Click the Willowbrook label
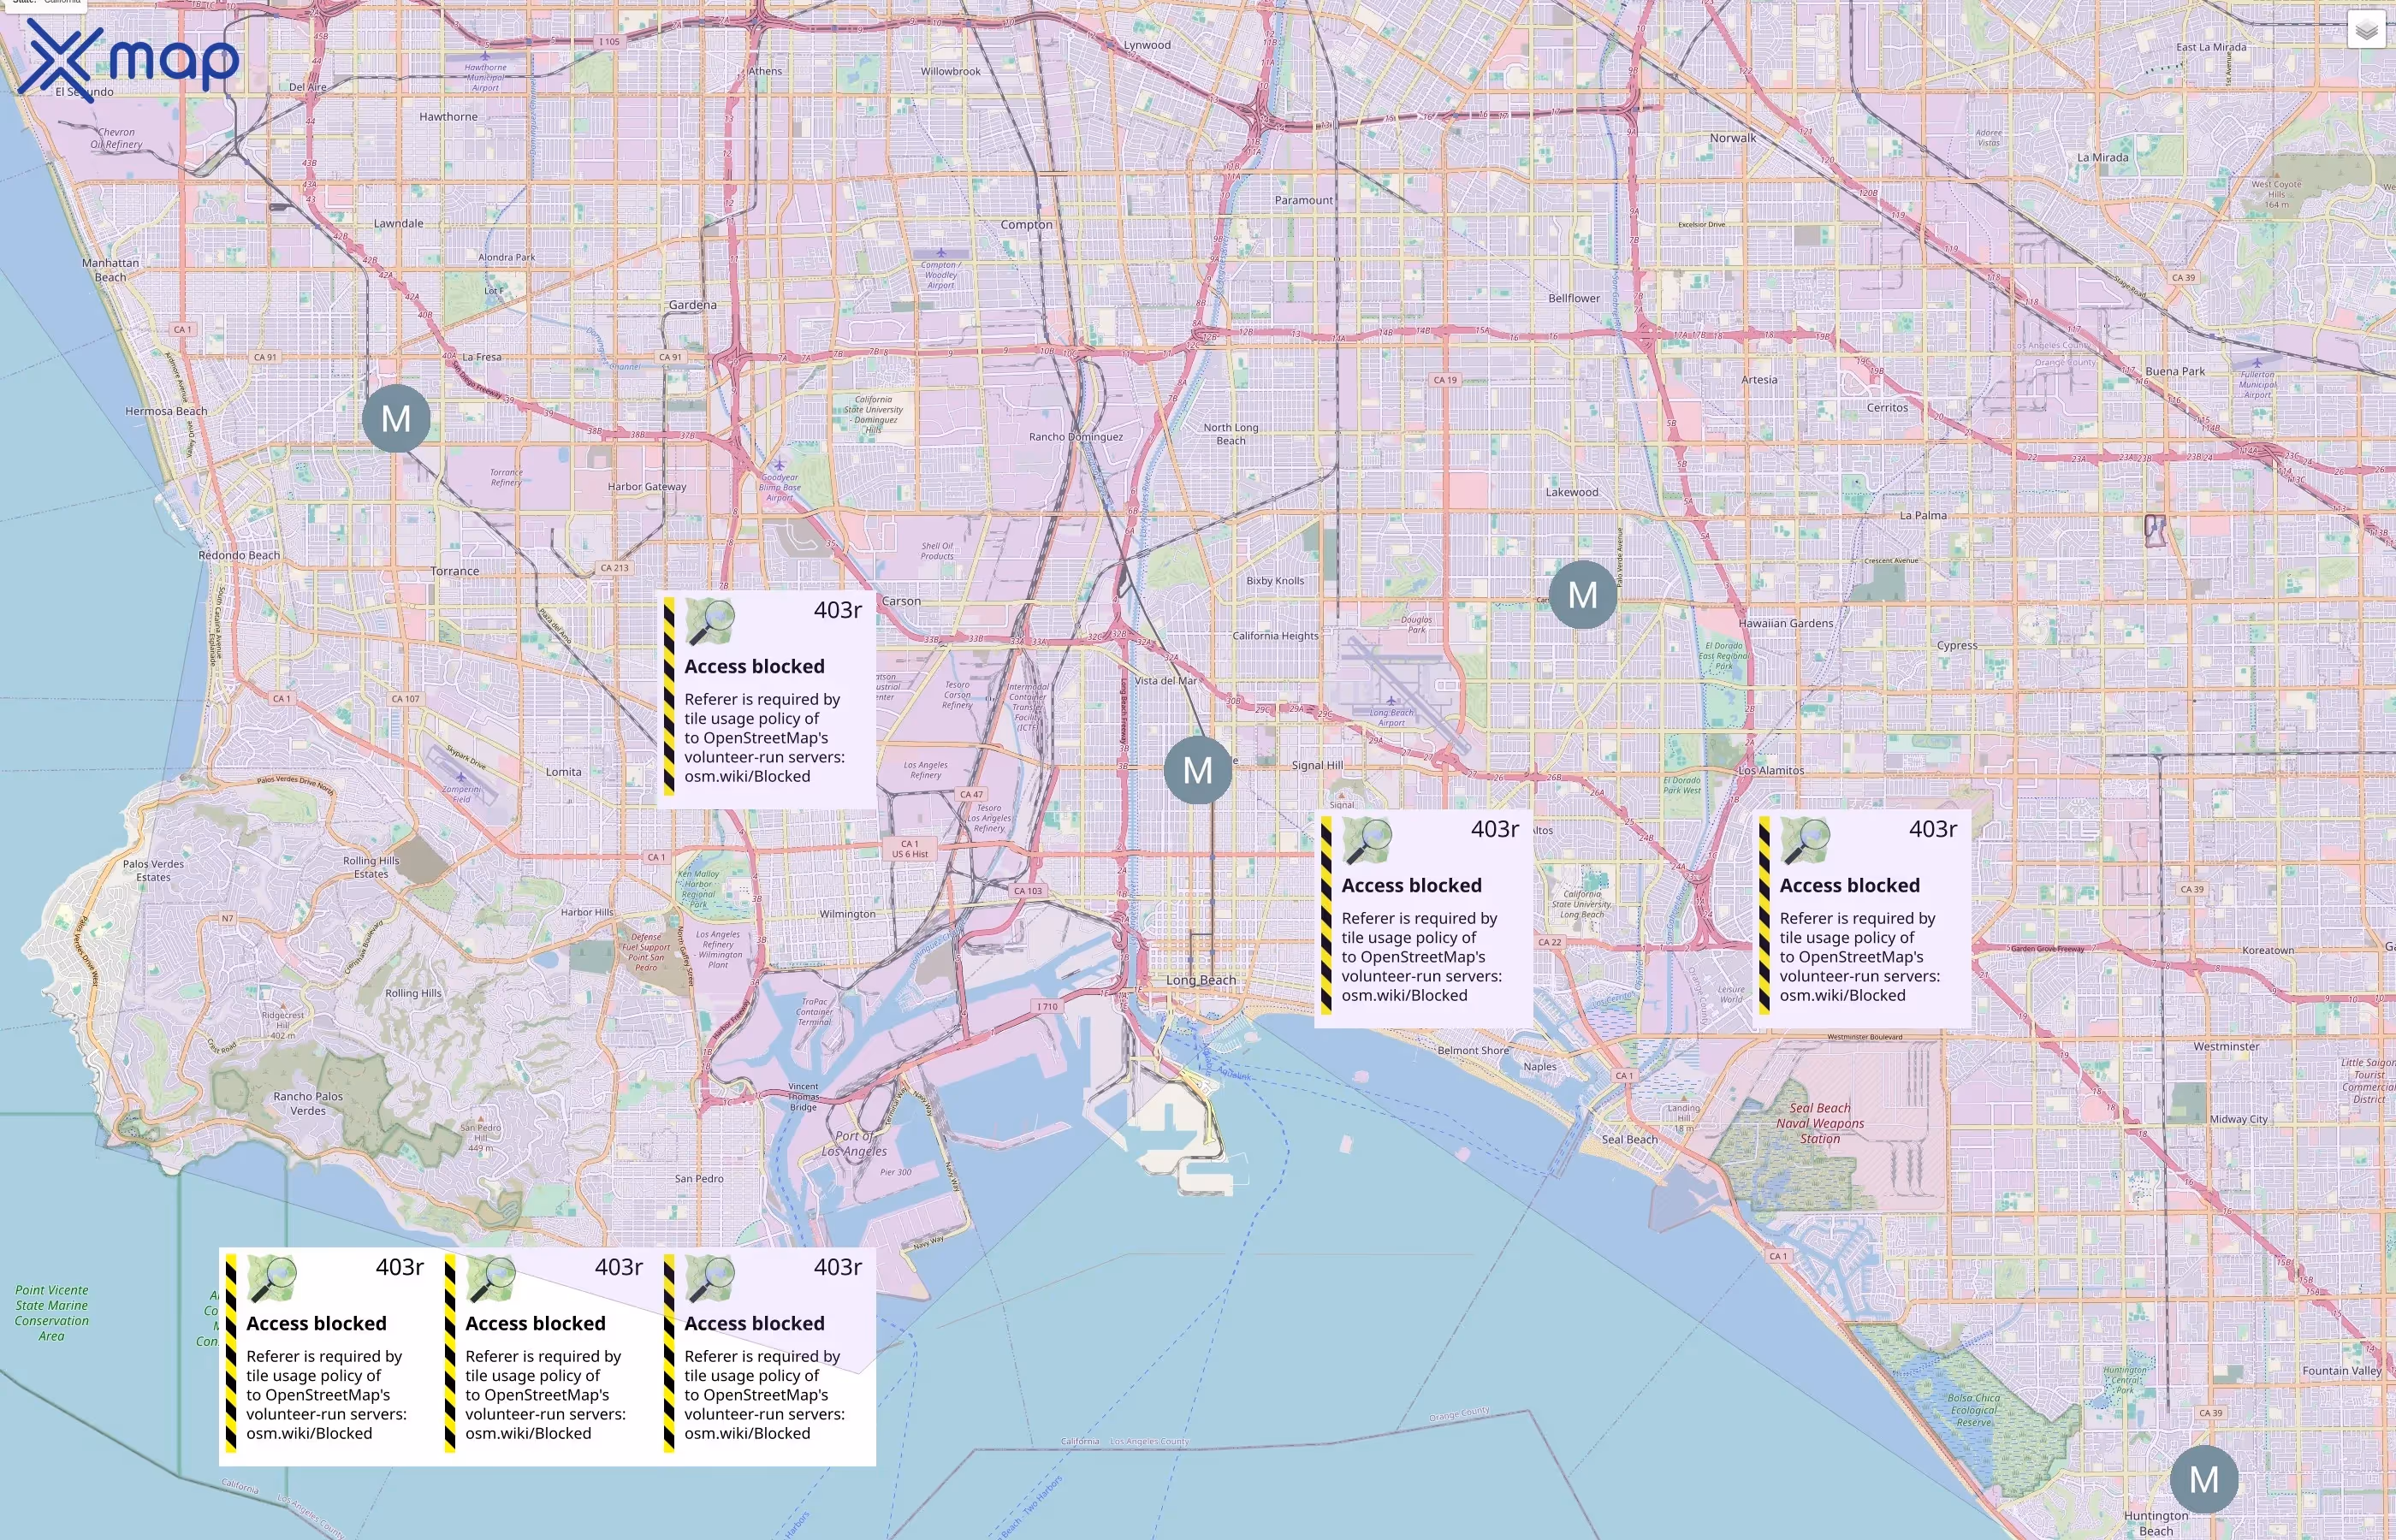The image size is (2396, 1540). [x=950, y=72]
